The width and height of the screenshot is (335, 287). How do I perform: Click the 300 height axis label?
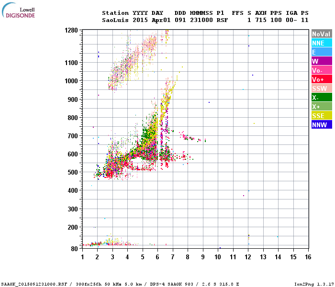tap(73, 209)
